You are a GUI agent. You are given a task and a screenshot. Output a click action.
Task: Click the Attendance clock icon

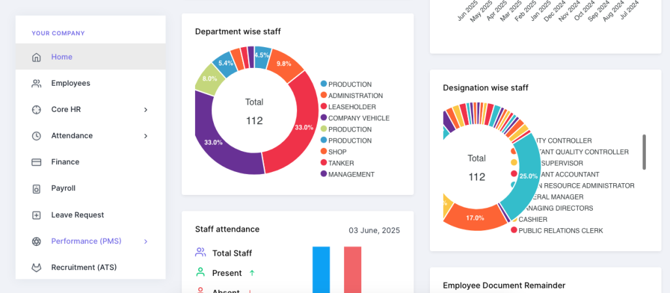[x=37, y=136]
